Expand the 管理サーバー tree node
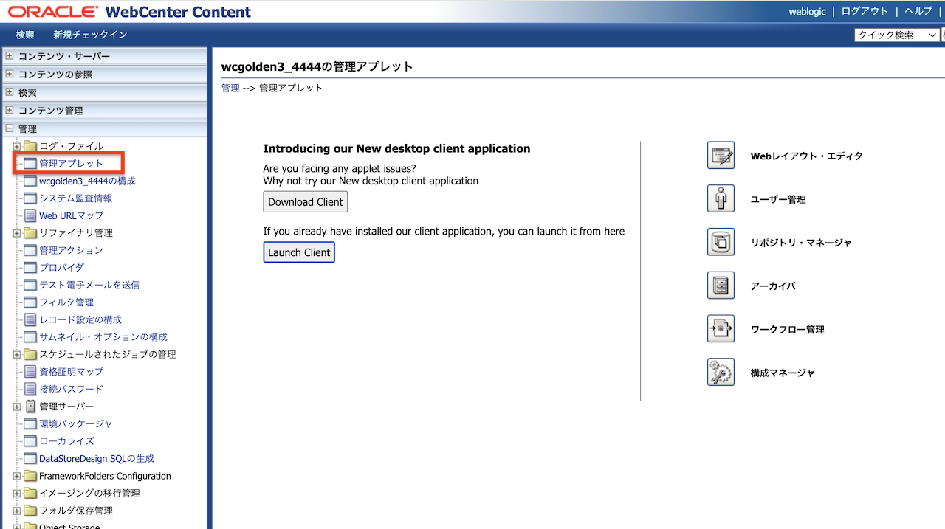Image resolution: width=945 pixels, height=529 pixels. (x=17, y=407)
